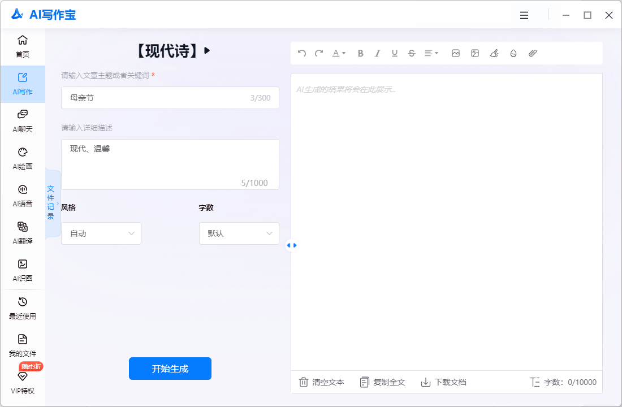The height and width of the screenshot is (407, 622).
Task: Click the insert image icon
Action: [x=456, y=53]
